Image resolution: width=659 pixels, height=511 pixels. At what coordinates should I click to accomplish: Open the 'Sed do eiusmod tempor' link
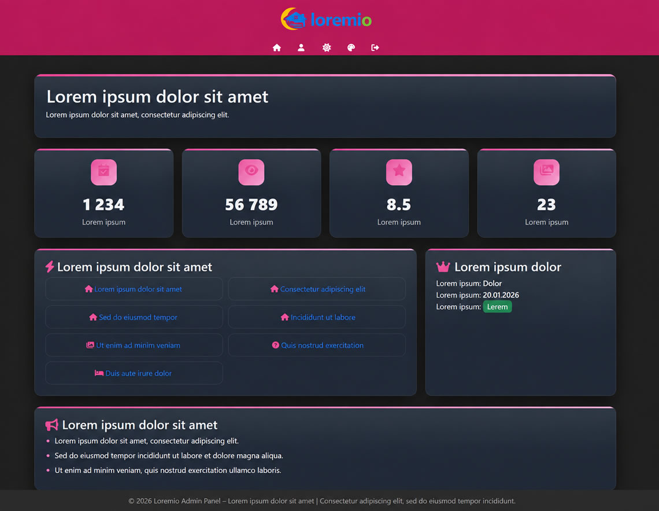(134, 317)
